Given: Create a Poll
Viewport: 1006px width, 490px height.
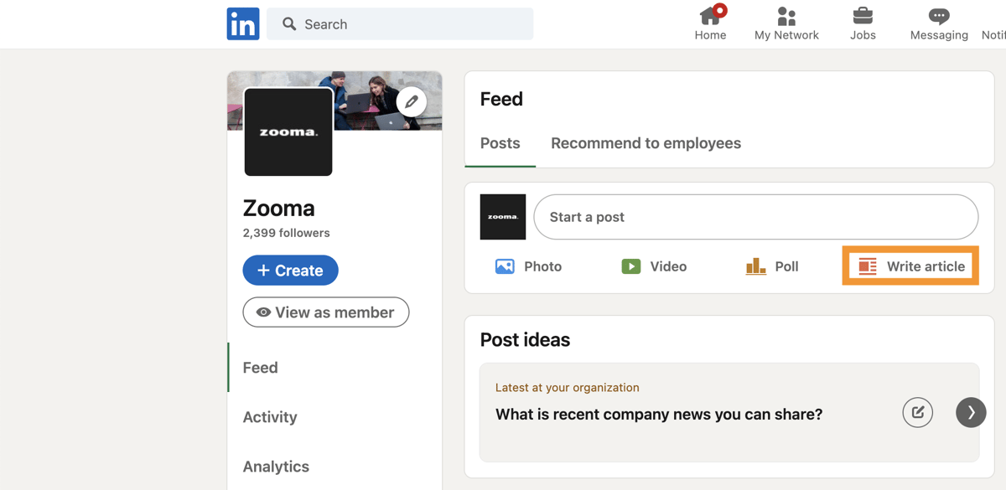Looking at the screenshot, I should tap(772, 266).
